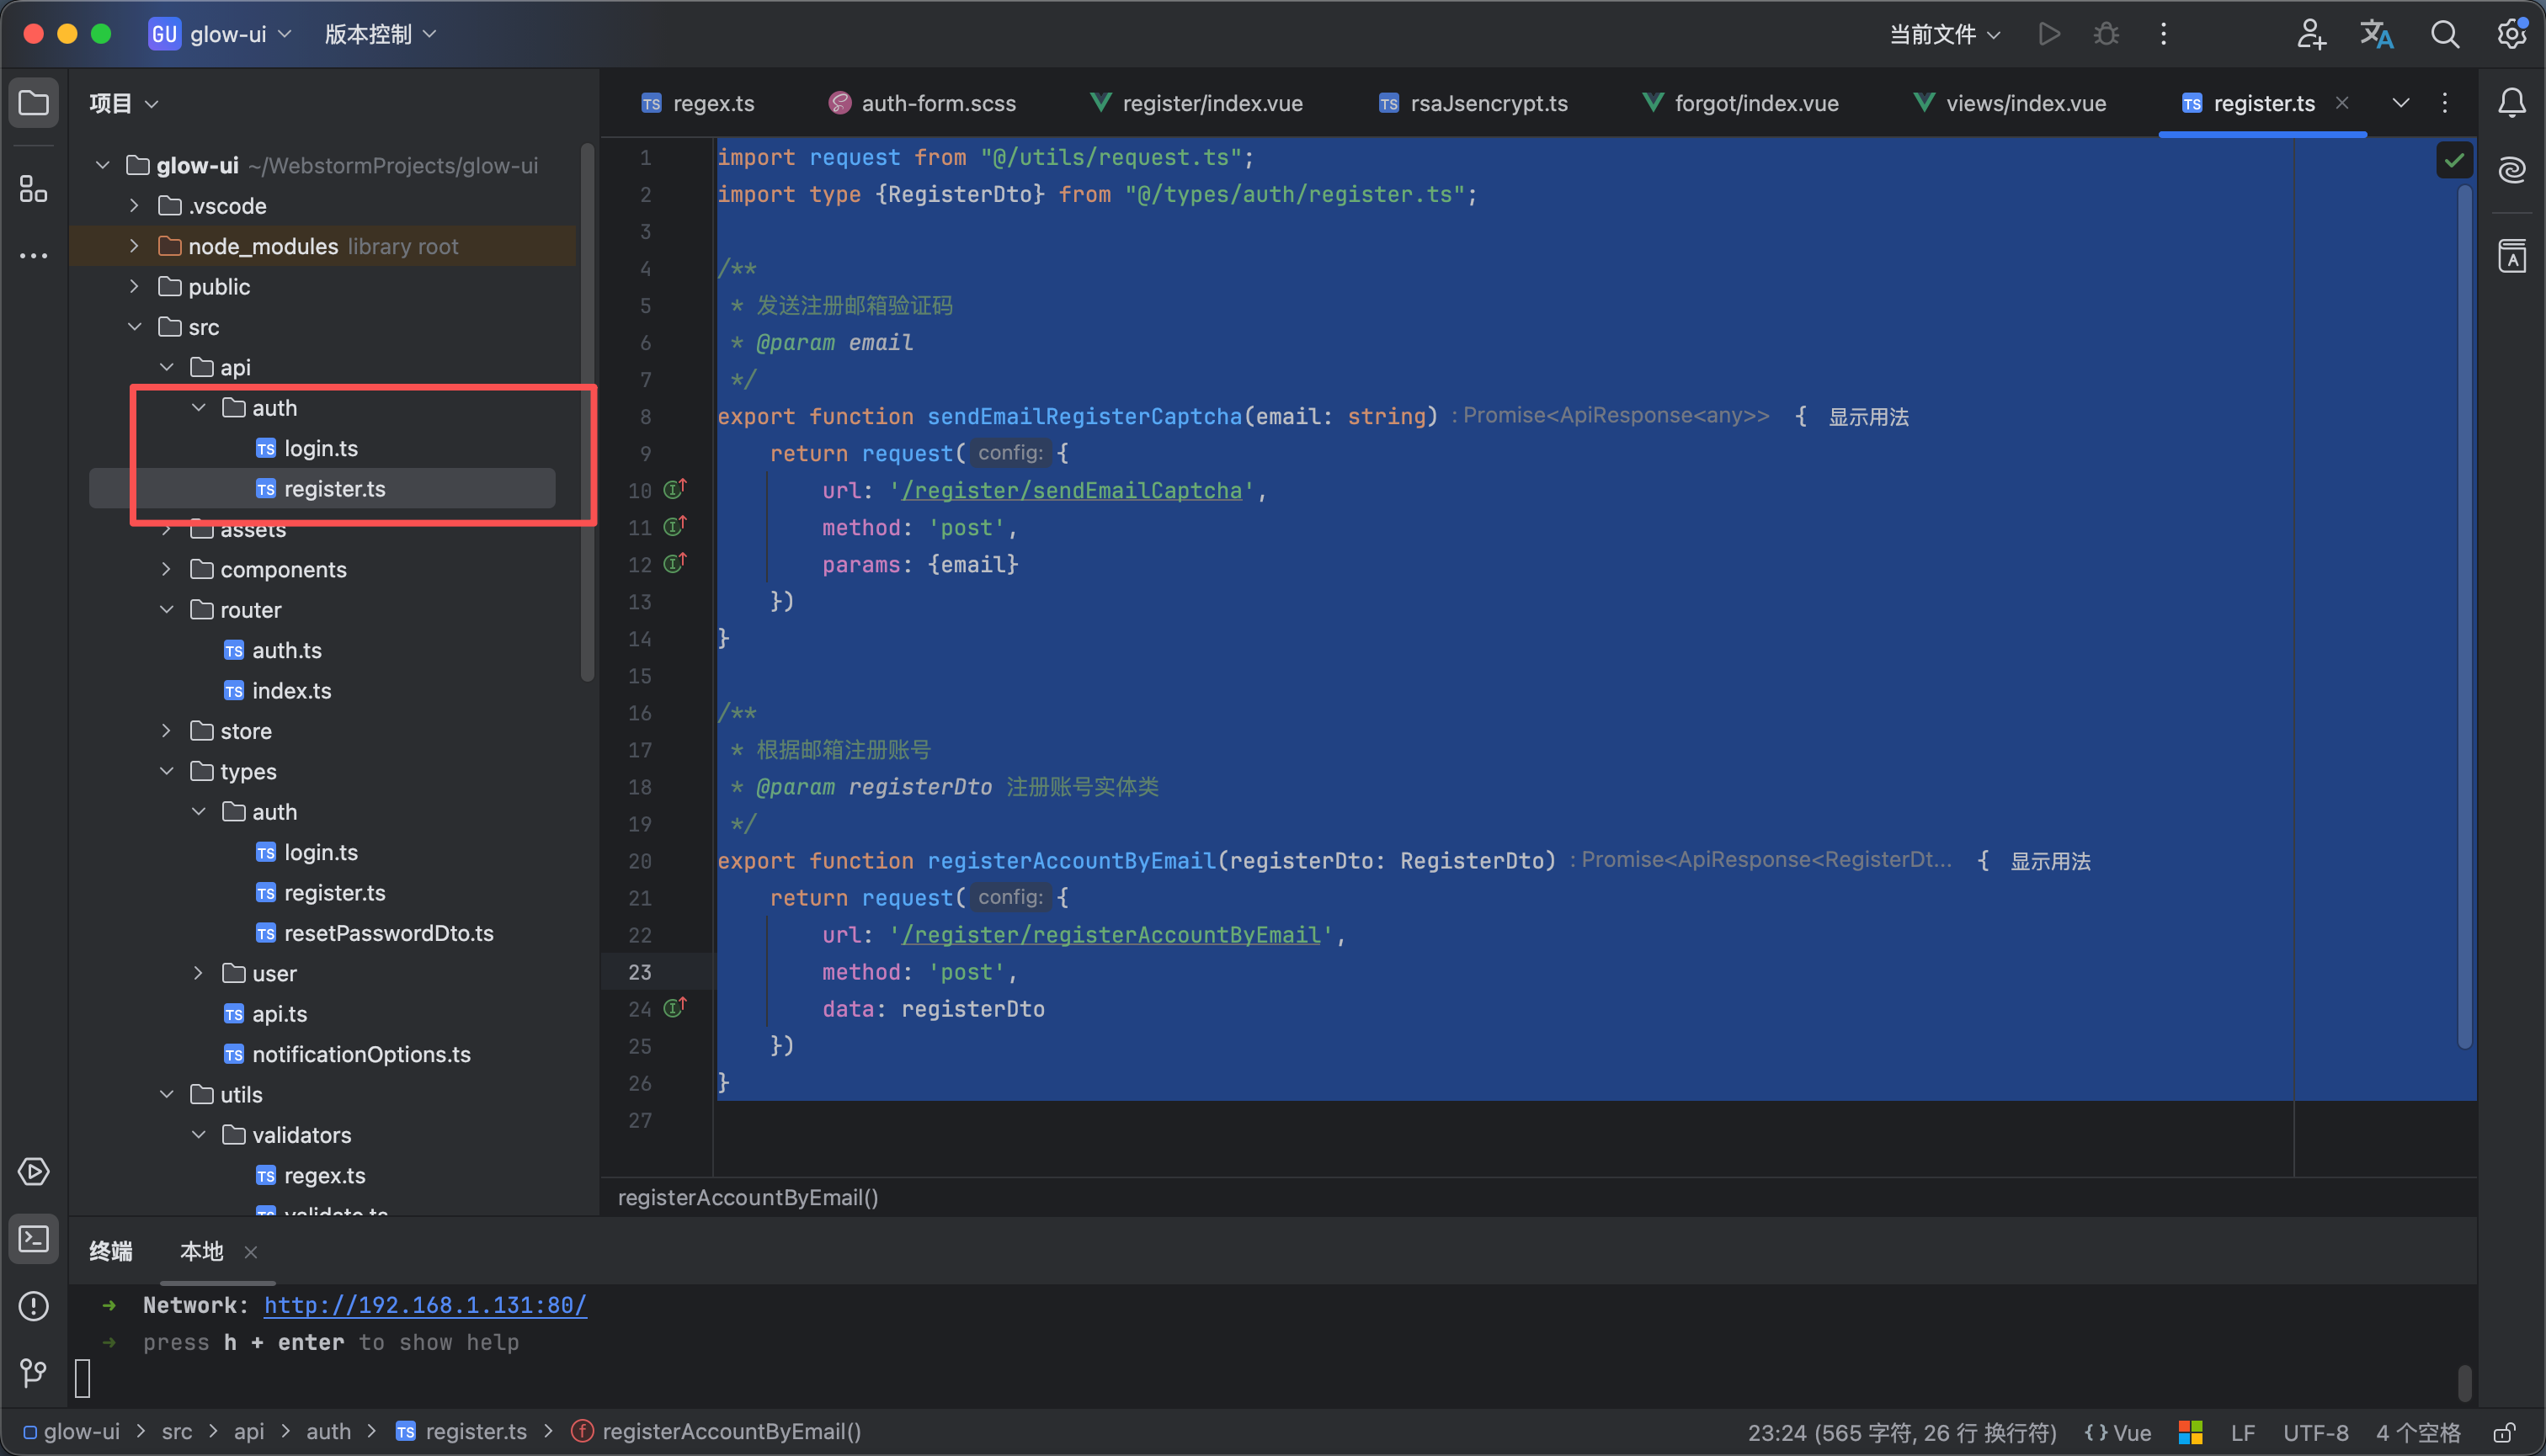
Task: Open resetPasswordDto.ts in project tree
Action: (388, 933)
